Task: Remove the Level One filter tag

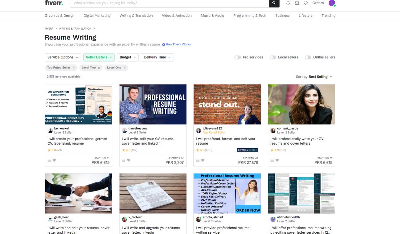Action: [x=125, y=67]
